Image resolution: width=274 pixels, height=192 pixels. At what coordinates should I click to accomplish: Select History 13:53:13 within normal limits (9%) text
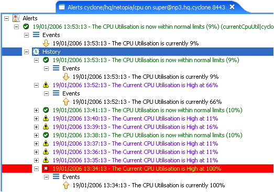pyautogui.click(x=146, y=60)
